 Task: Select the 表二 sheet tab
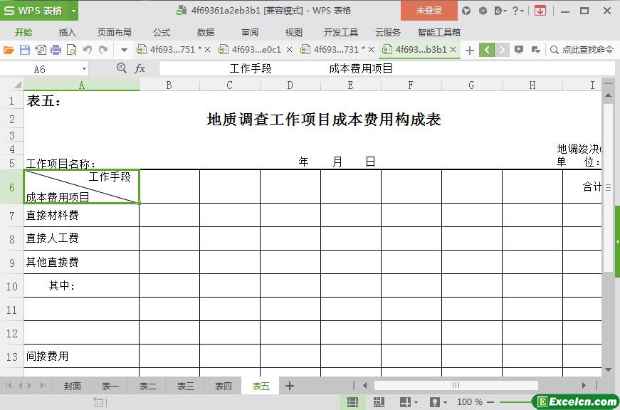click(x=147, y=387)
